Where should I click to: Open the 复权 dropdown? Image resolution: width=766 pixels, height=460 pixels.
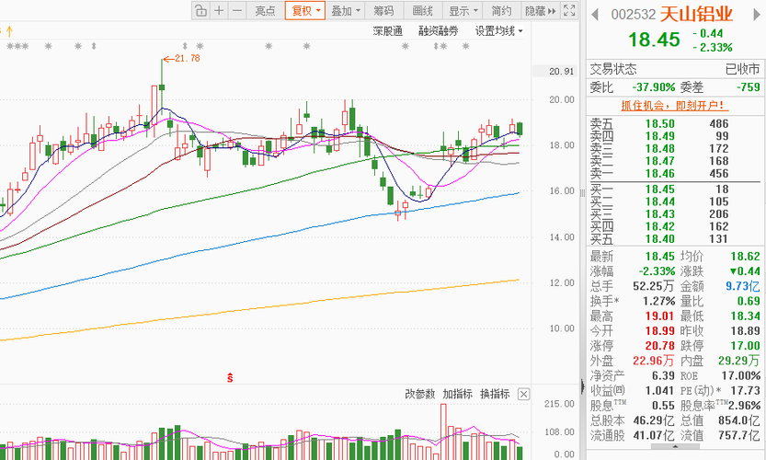click(305, 10)
